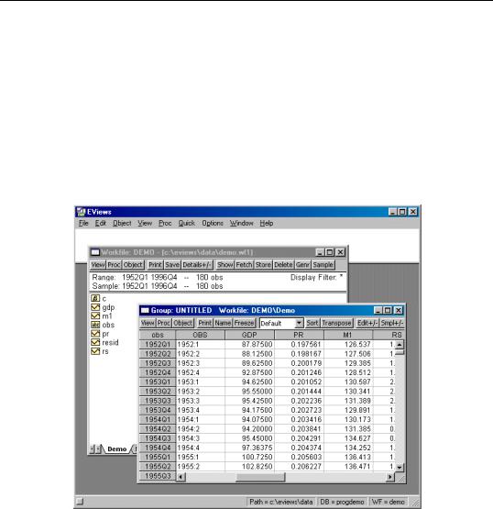The height and width of the screenshot is (509, 493).
Task: Select the obs alpha series icon
Action: 95,325
